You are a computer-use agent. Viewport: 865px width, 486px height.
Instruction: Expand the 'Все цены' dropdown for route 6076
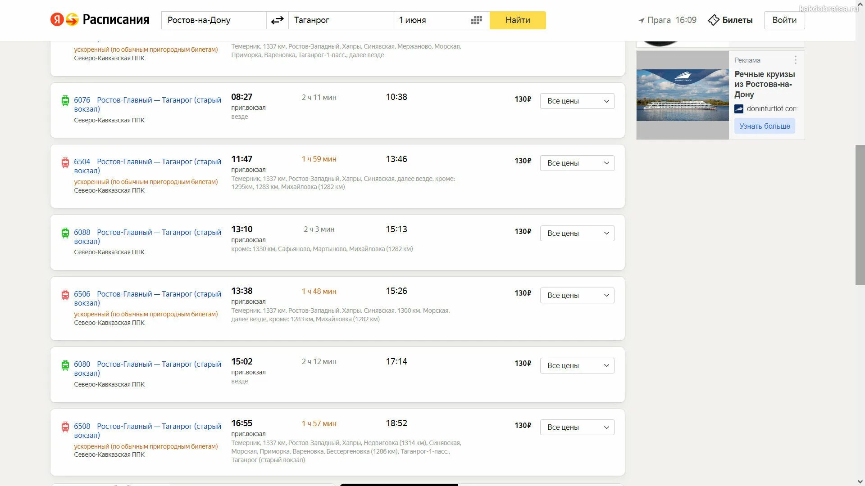pyautogui.click(x=577, y=101)
